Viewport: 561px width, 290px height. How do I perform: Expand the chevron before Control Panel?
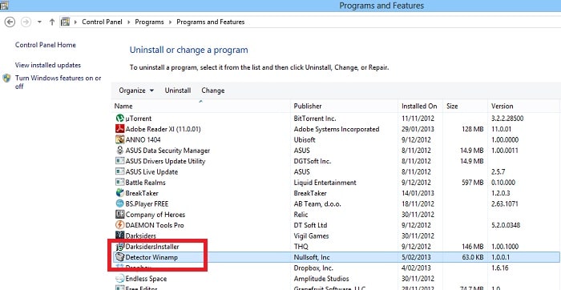point(75,22)
